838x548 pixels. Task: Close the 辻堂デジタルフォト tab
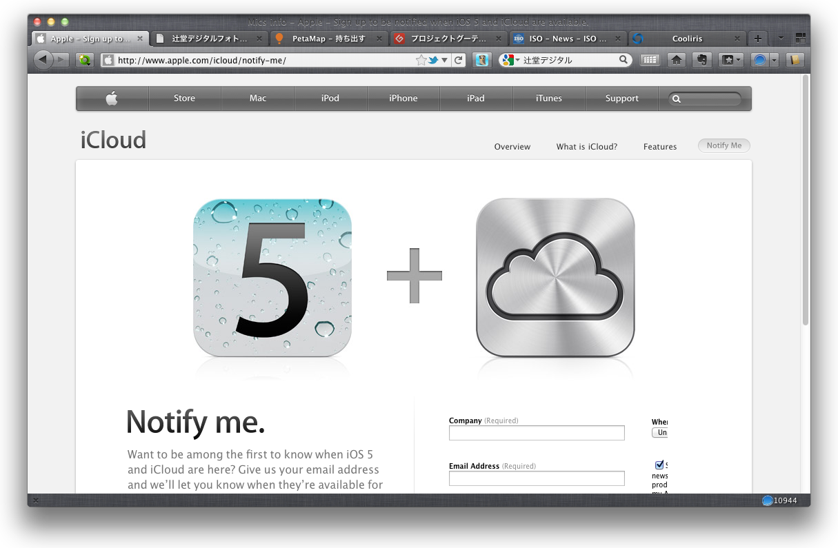259,39
